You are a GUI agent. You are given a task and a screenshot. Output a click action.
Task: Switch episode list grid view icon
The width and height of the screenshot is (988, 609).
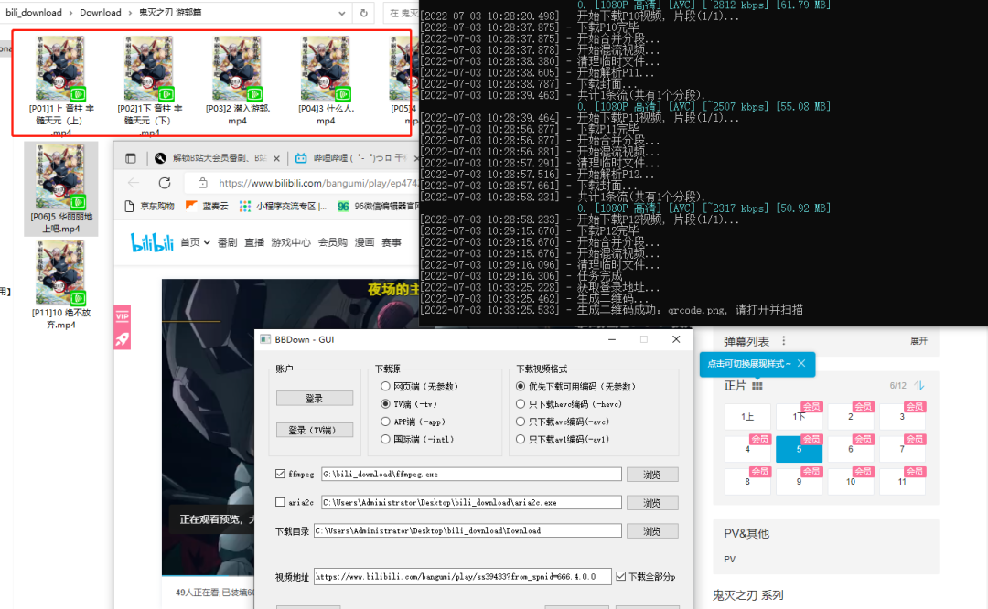point(757,386)
